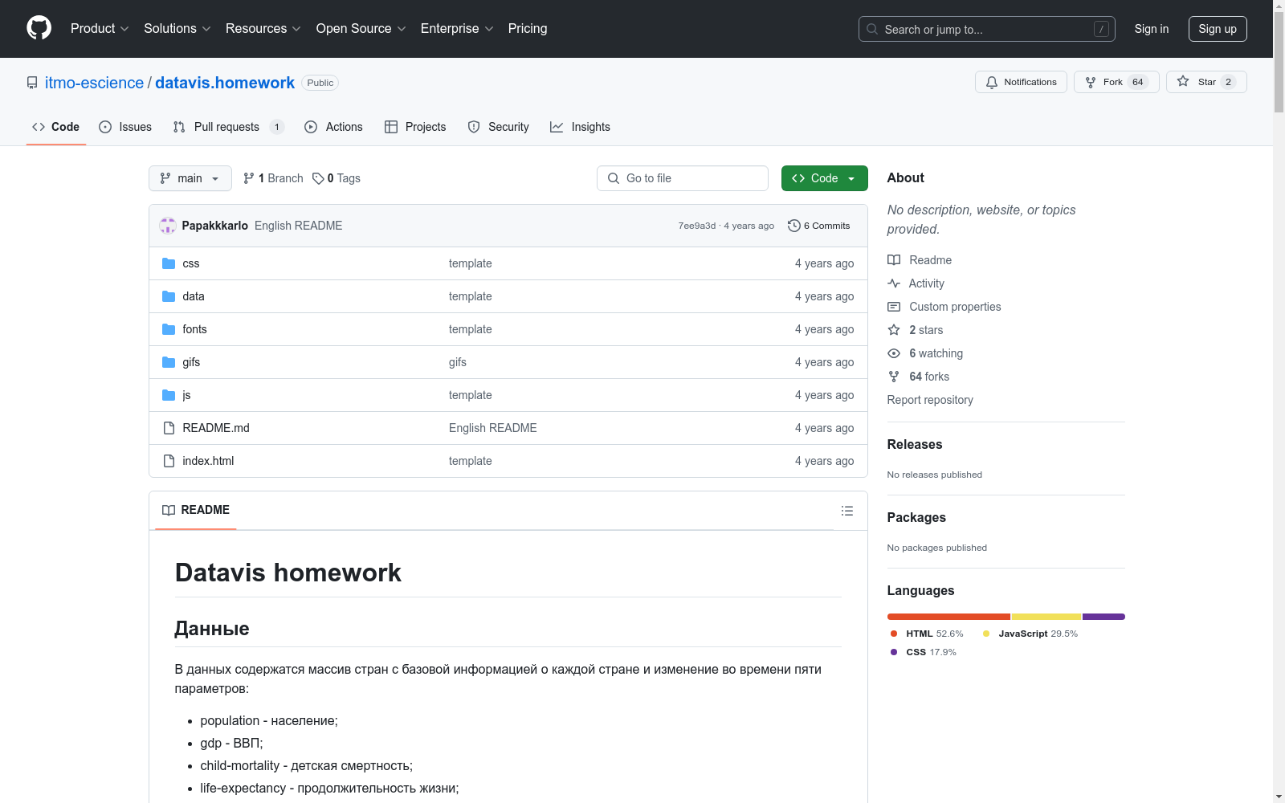
Task: Click the Packages heading link
Action: pos(916,517)
